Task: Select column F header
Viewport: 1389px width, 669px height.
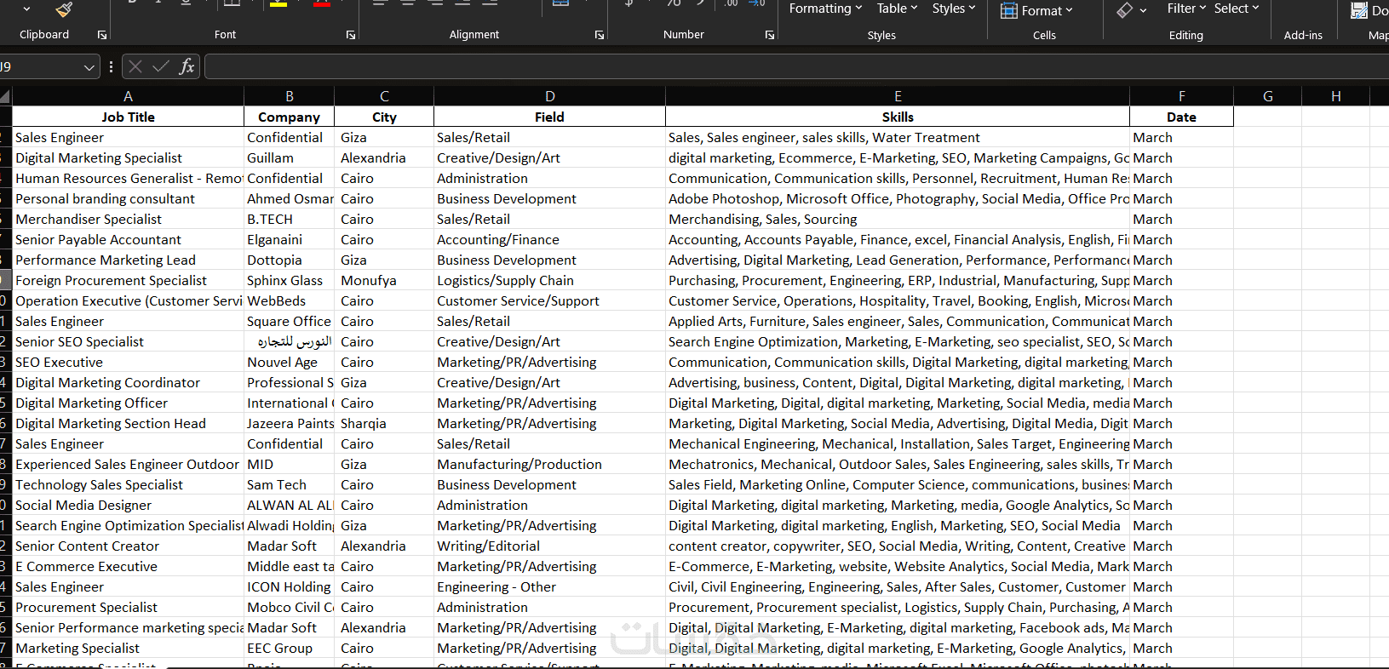Action: (1181, 96)
